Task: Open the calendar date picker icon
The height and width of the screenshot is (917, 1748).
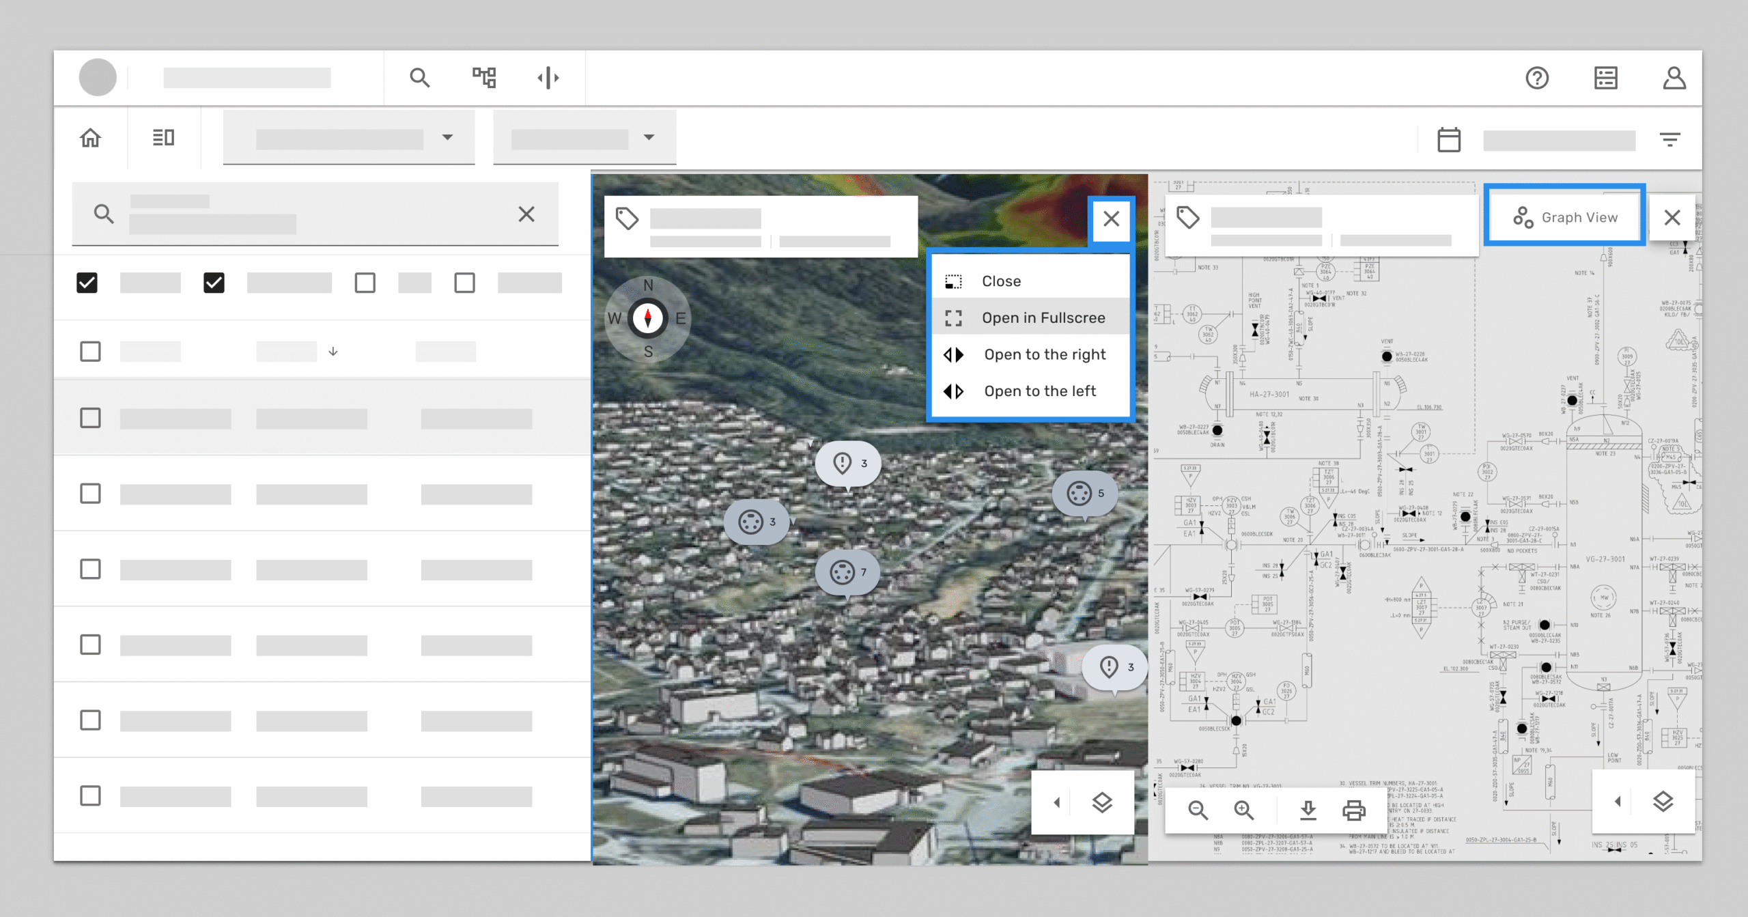Action: (x=1448, y=140)
